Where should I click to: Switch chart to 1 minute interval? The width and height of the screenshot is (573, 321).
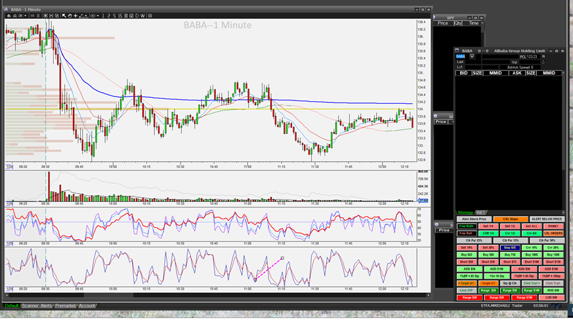103,16
